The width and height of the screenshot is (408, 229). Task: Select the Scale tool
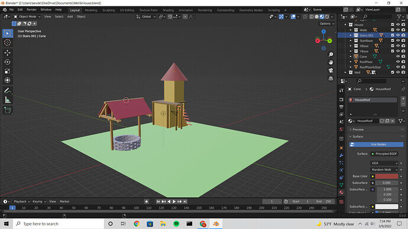(x=8, y=71)
